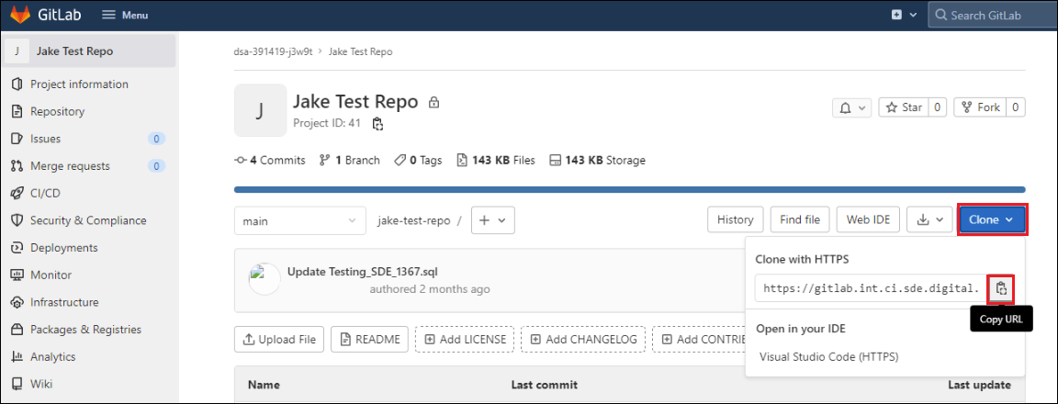Click the CI/CD rocket icon
The image size is (1058, 404).
tap(17, 194)
